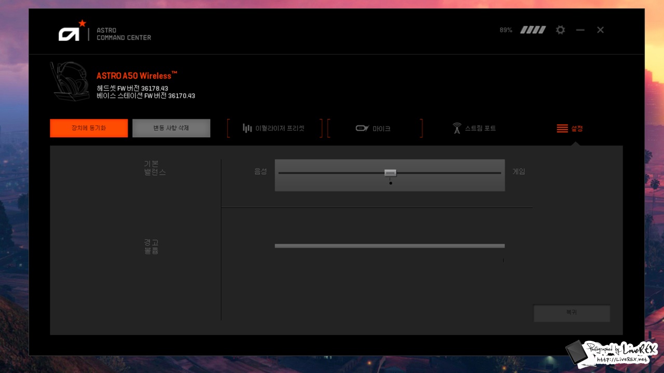Click the 경고 볼륨 label
This screenshot has width=664, height=373.
coord(151,247)
